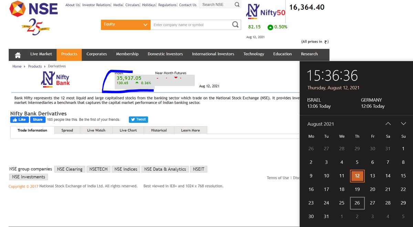413x227 pixels.
Task: Open Investor Relations link
Action: click(96, 5)
